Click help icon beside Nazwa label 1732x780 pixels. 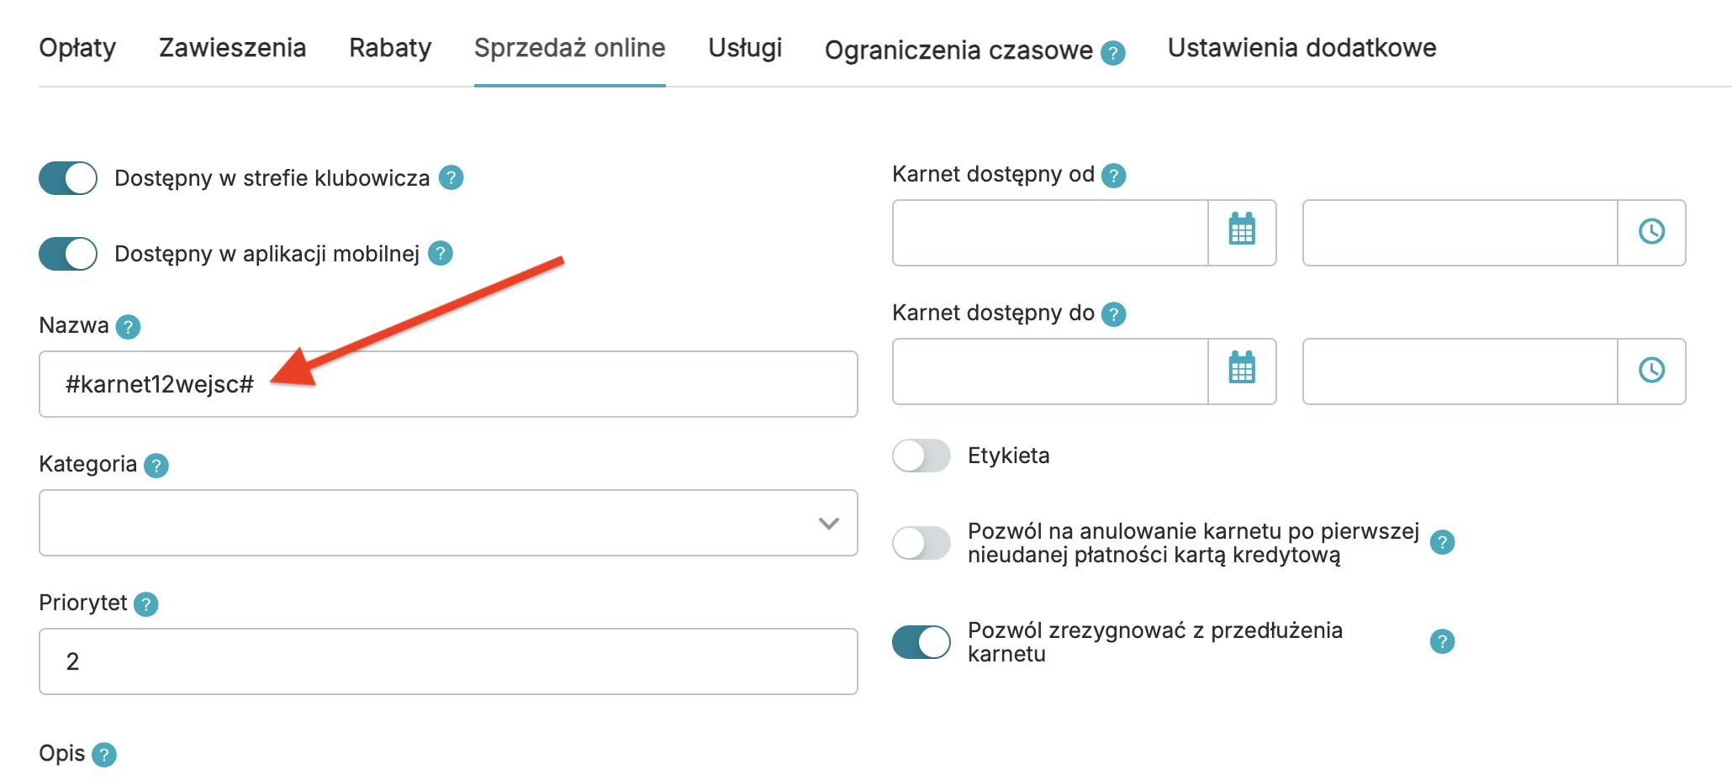tap(128, 327)
